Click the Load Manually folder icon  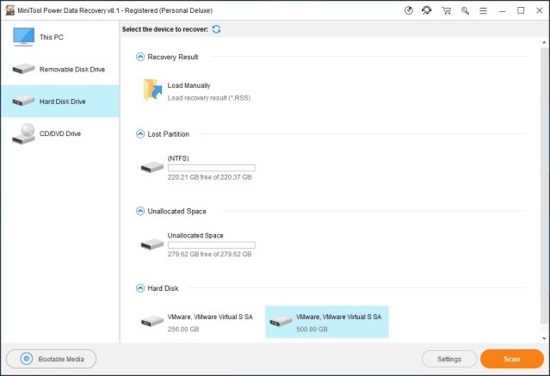coord(152,89)
